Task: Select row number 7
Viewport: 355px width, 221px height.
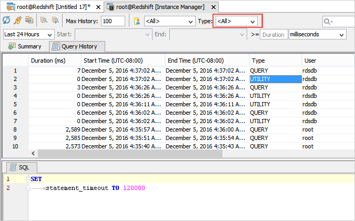Action: point(15,121)
